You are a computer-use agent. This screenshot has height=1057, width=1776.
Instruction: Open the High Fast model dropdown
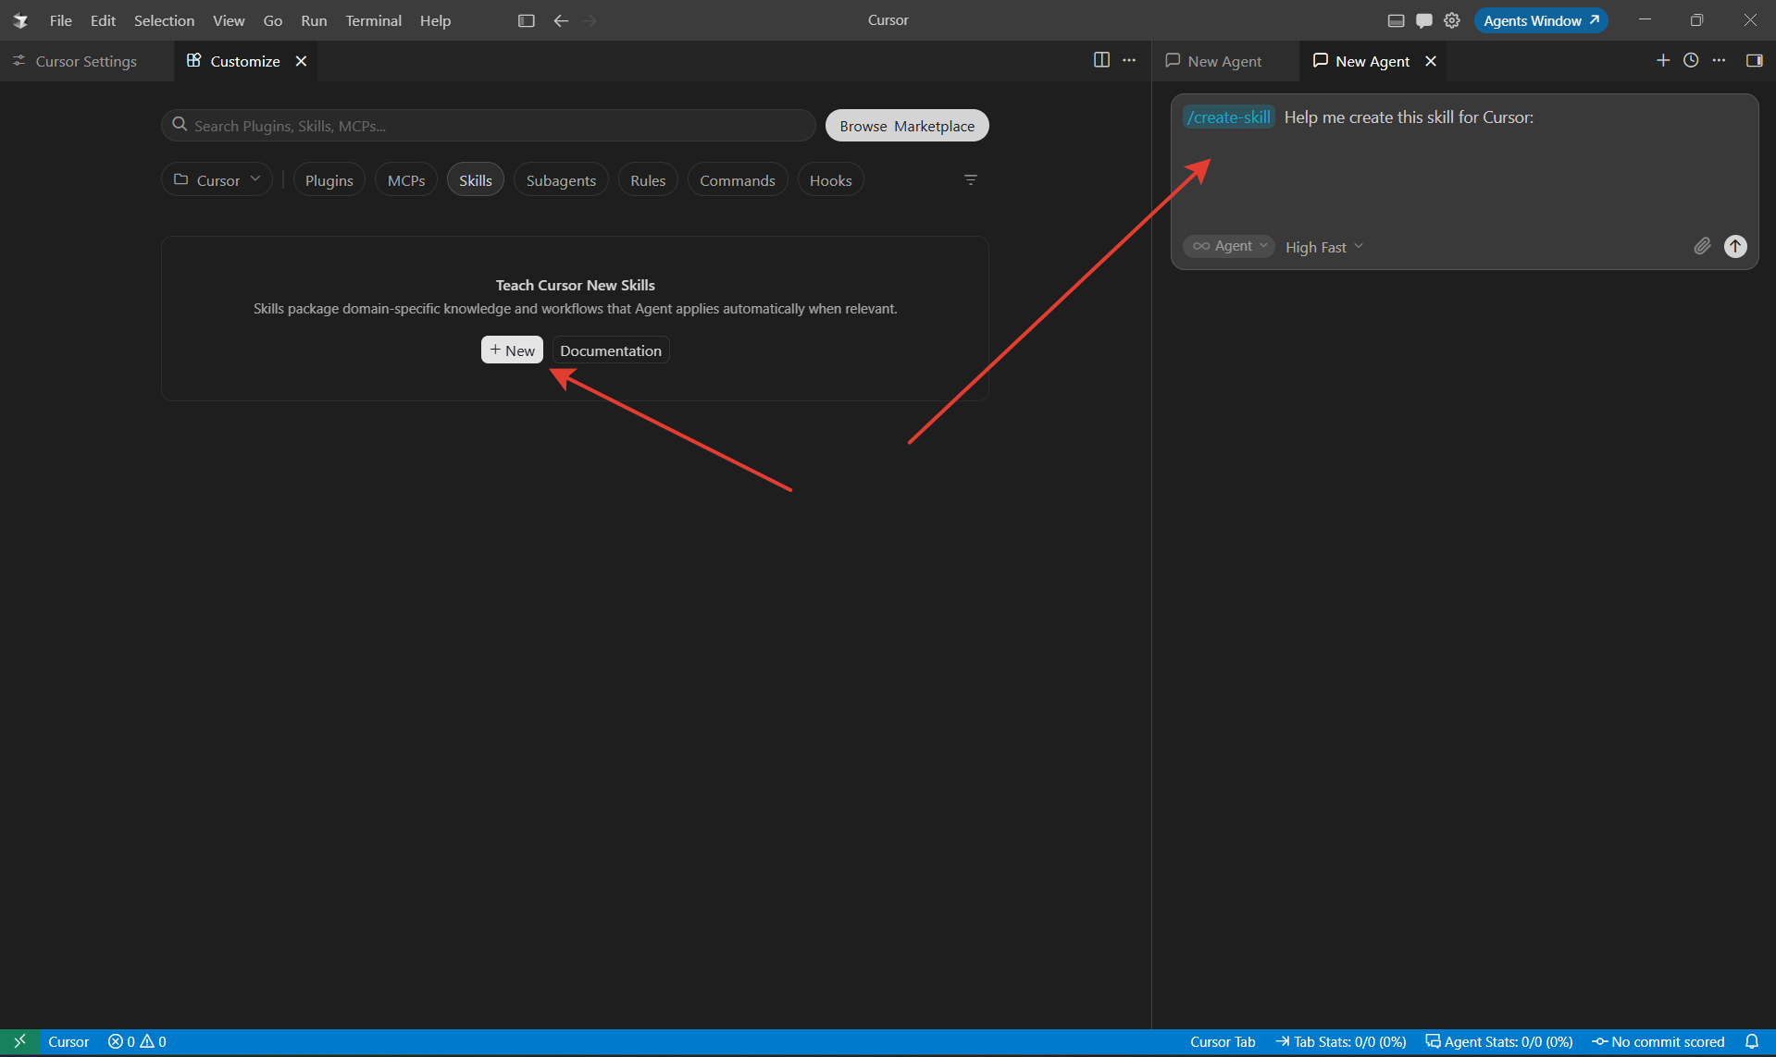(1324, 247)
